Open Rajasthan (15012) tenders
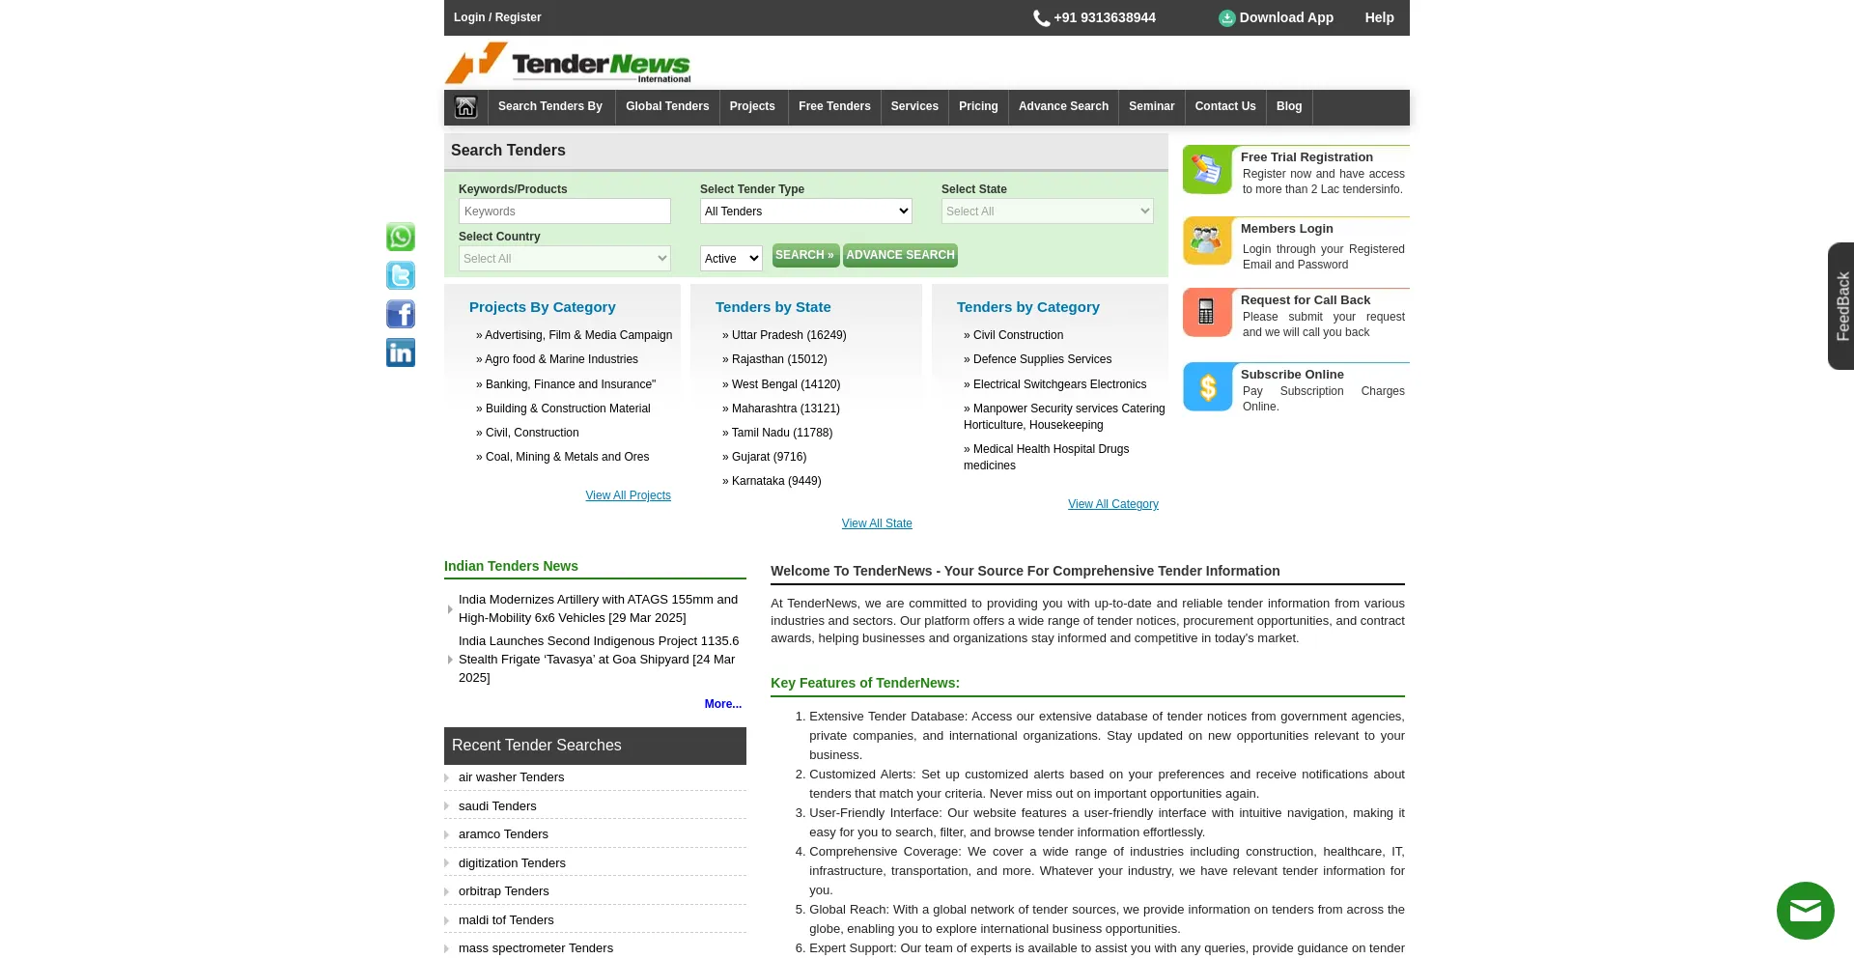 click(x=774, y=359)
